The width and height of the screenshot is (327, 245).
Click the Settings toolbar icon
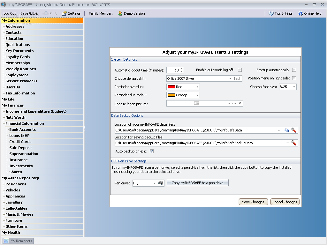click(x=65, y=13)
